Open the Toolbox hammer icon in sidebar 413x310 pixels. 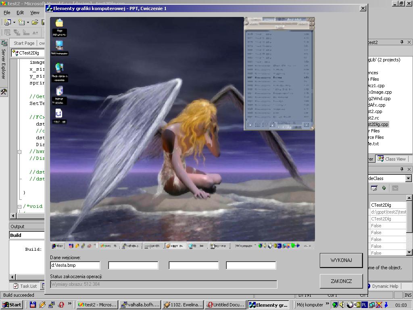pyautogui.click(x=4, y=92)
